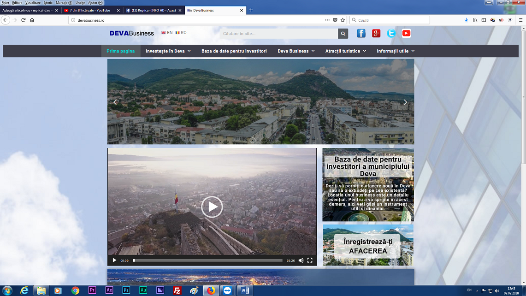Reload the page in Firefox
The width and height of the screenshot is (526, 296).
coord(24,20)
